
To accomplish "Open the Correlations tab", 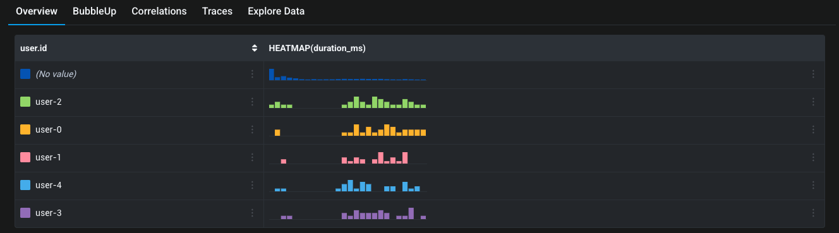I will 159,11.
